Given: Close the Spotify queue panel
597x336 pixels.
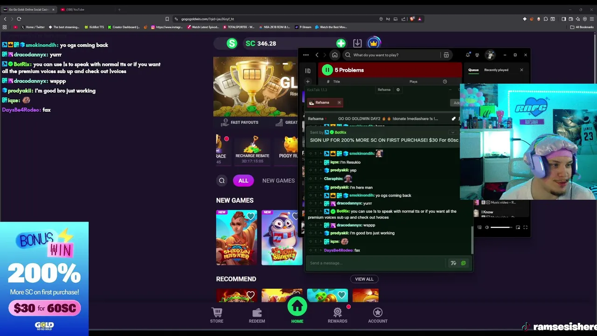Looking at the screenshot, I should (x=521, y=70).
